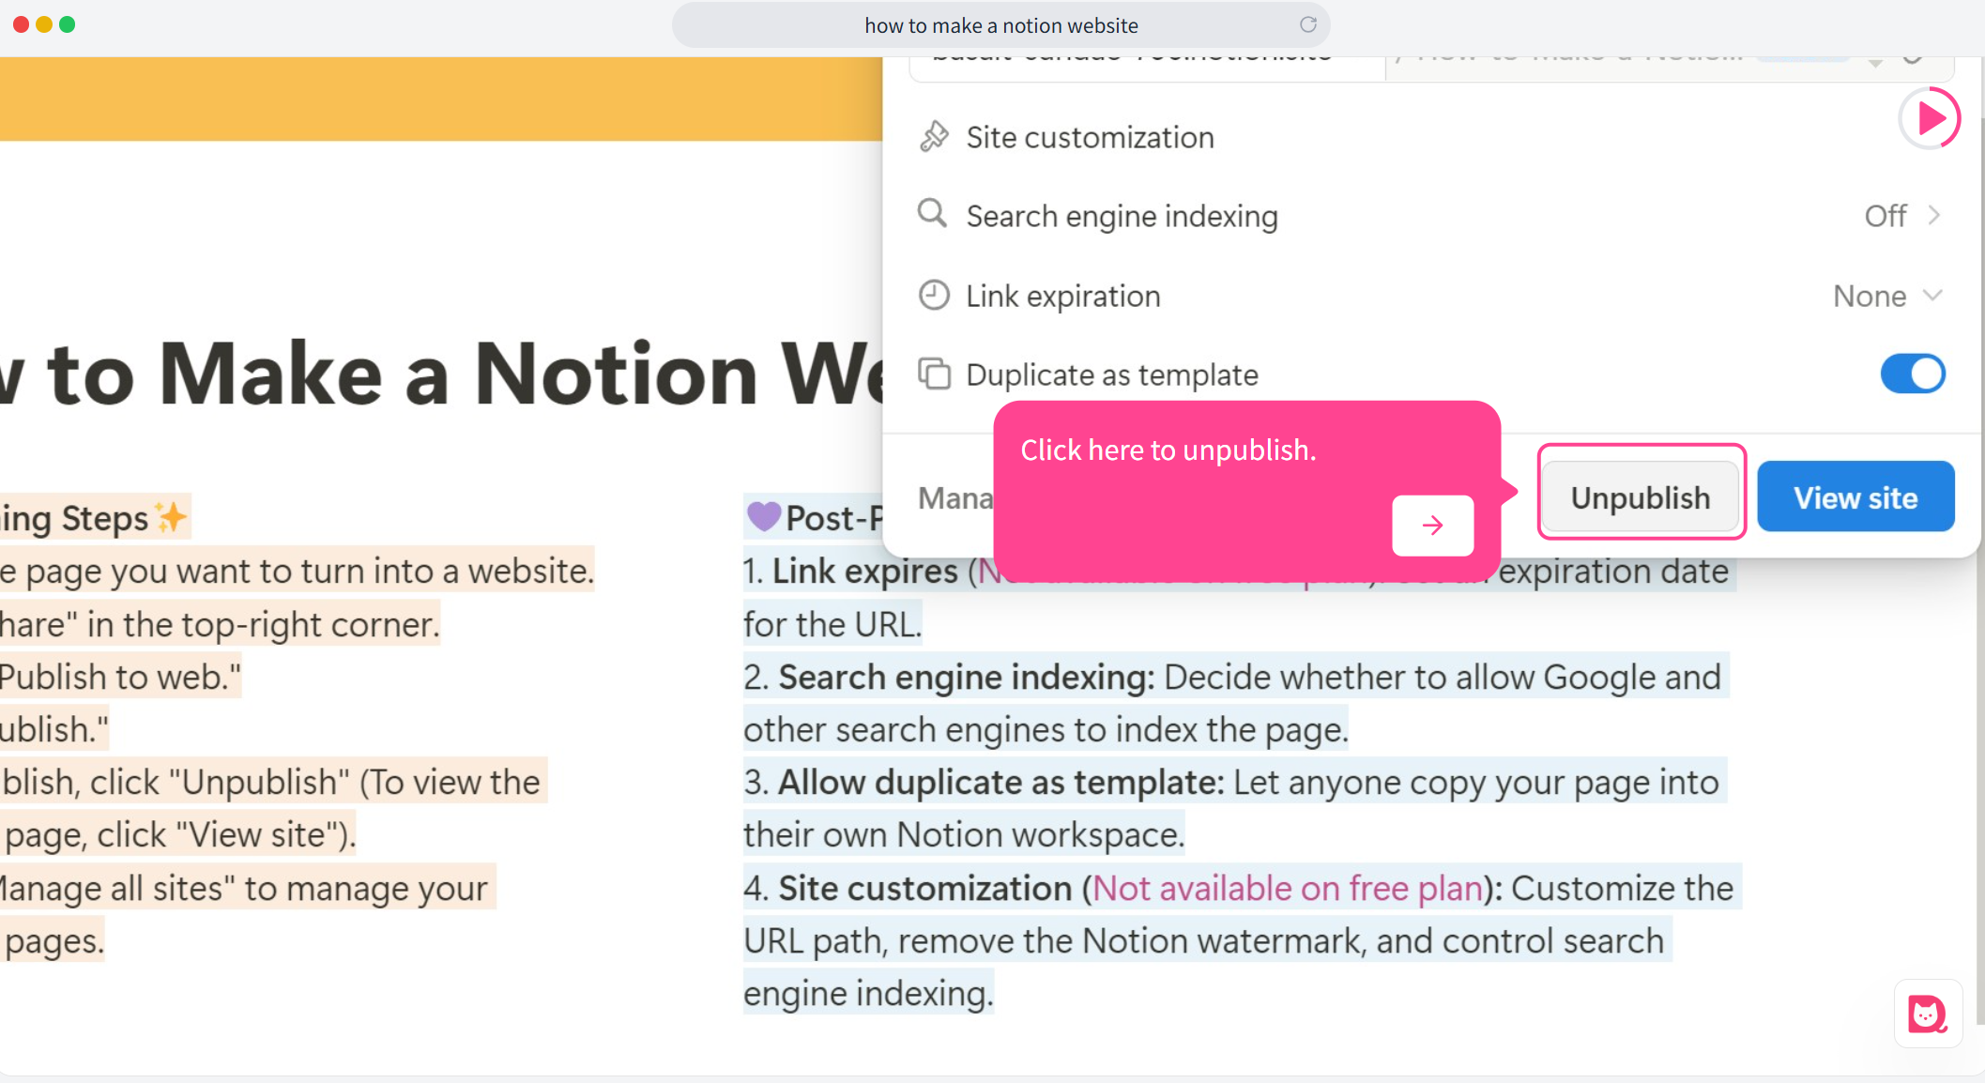Click the pink play button circle
Viewport: 1985px width, 1083px height.
pos(1930,118)
